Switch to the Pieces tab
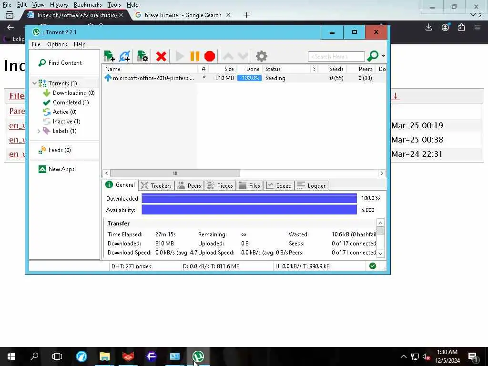Image resolution: width=488 pixels, height=366 pixels. (x=220, y=186)
